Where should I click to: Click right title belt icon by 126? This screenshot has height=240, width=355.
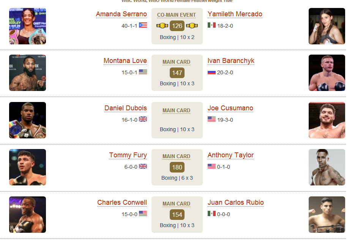pyautogui.click(x=192, y=26)
